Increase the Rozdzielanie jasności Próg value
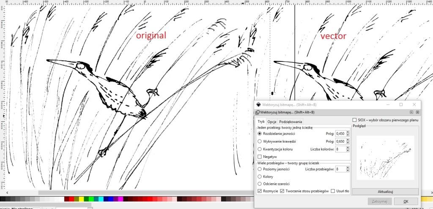Viewport: 433px width, 209px height. [x=348, y=132]
